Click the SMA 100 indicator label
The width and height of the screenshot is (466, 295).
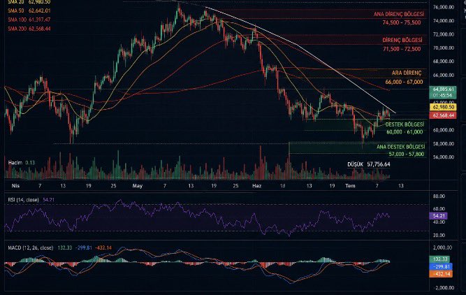[x=29, y=20]
